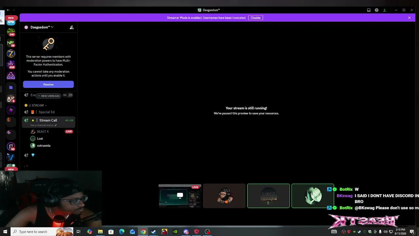Open Among Us taskbar icon
Screen dimensions: 419x236
pyautogui.click(x=164, y=232)
